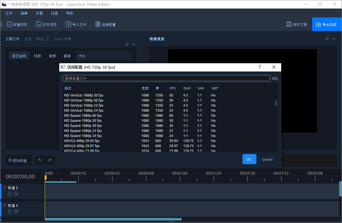Switch to the 音频 filter tab
Viewport: 342px width, 223px height.
(x=52, y=56)
